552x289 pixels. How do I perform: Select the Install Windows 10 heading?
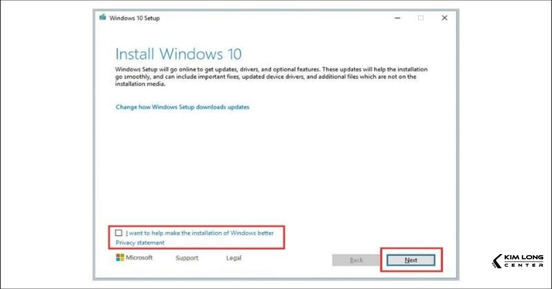[178, 54]
